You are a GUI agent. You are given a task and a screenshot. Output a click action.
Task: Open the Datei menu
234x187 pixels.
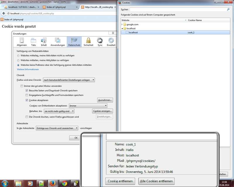coord(4,2)
